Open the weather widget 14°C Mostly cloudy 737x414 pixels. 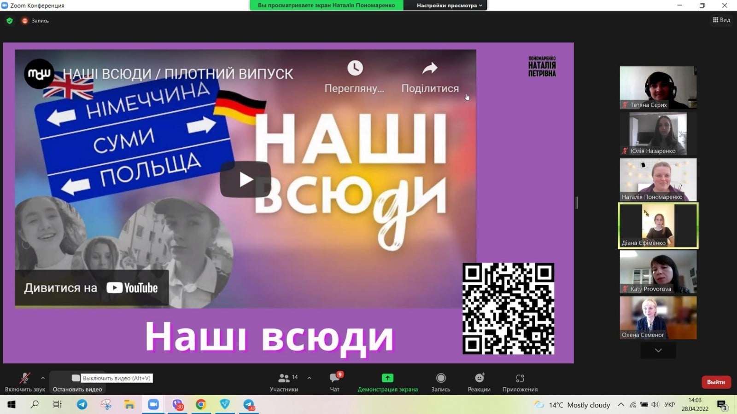572,405
